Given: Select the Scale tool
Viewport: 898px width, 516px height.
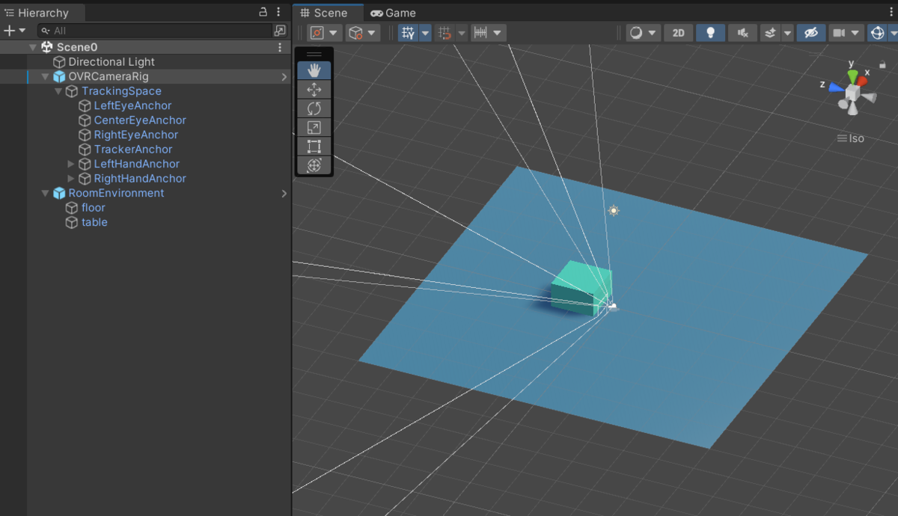Looking at the screenshot, I should click(314, 127).
